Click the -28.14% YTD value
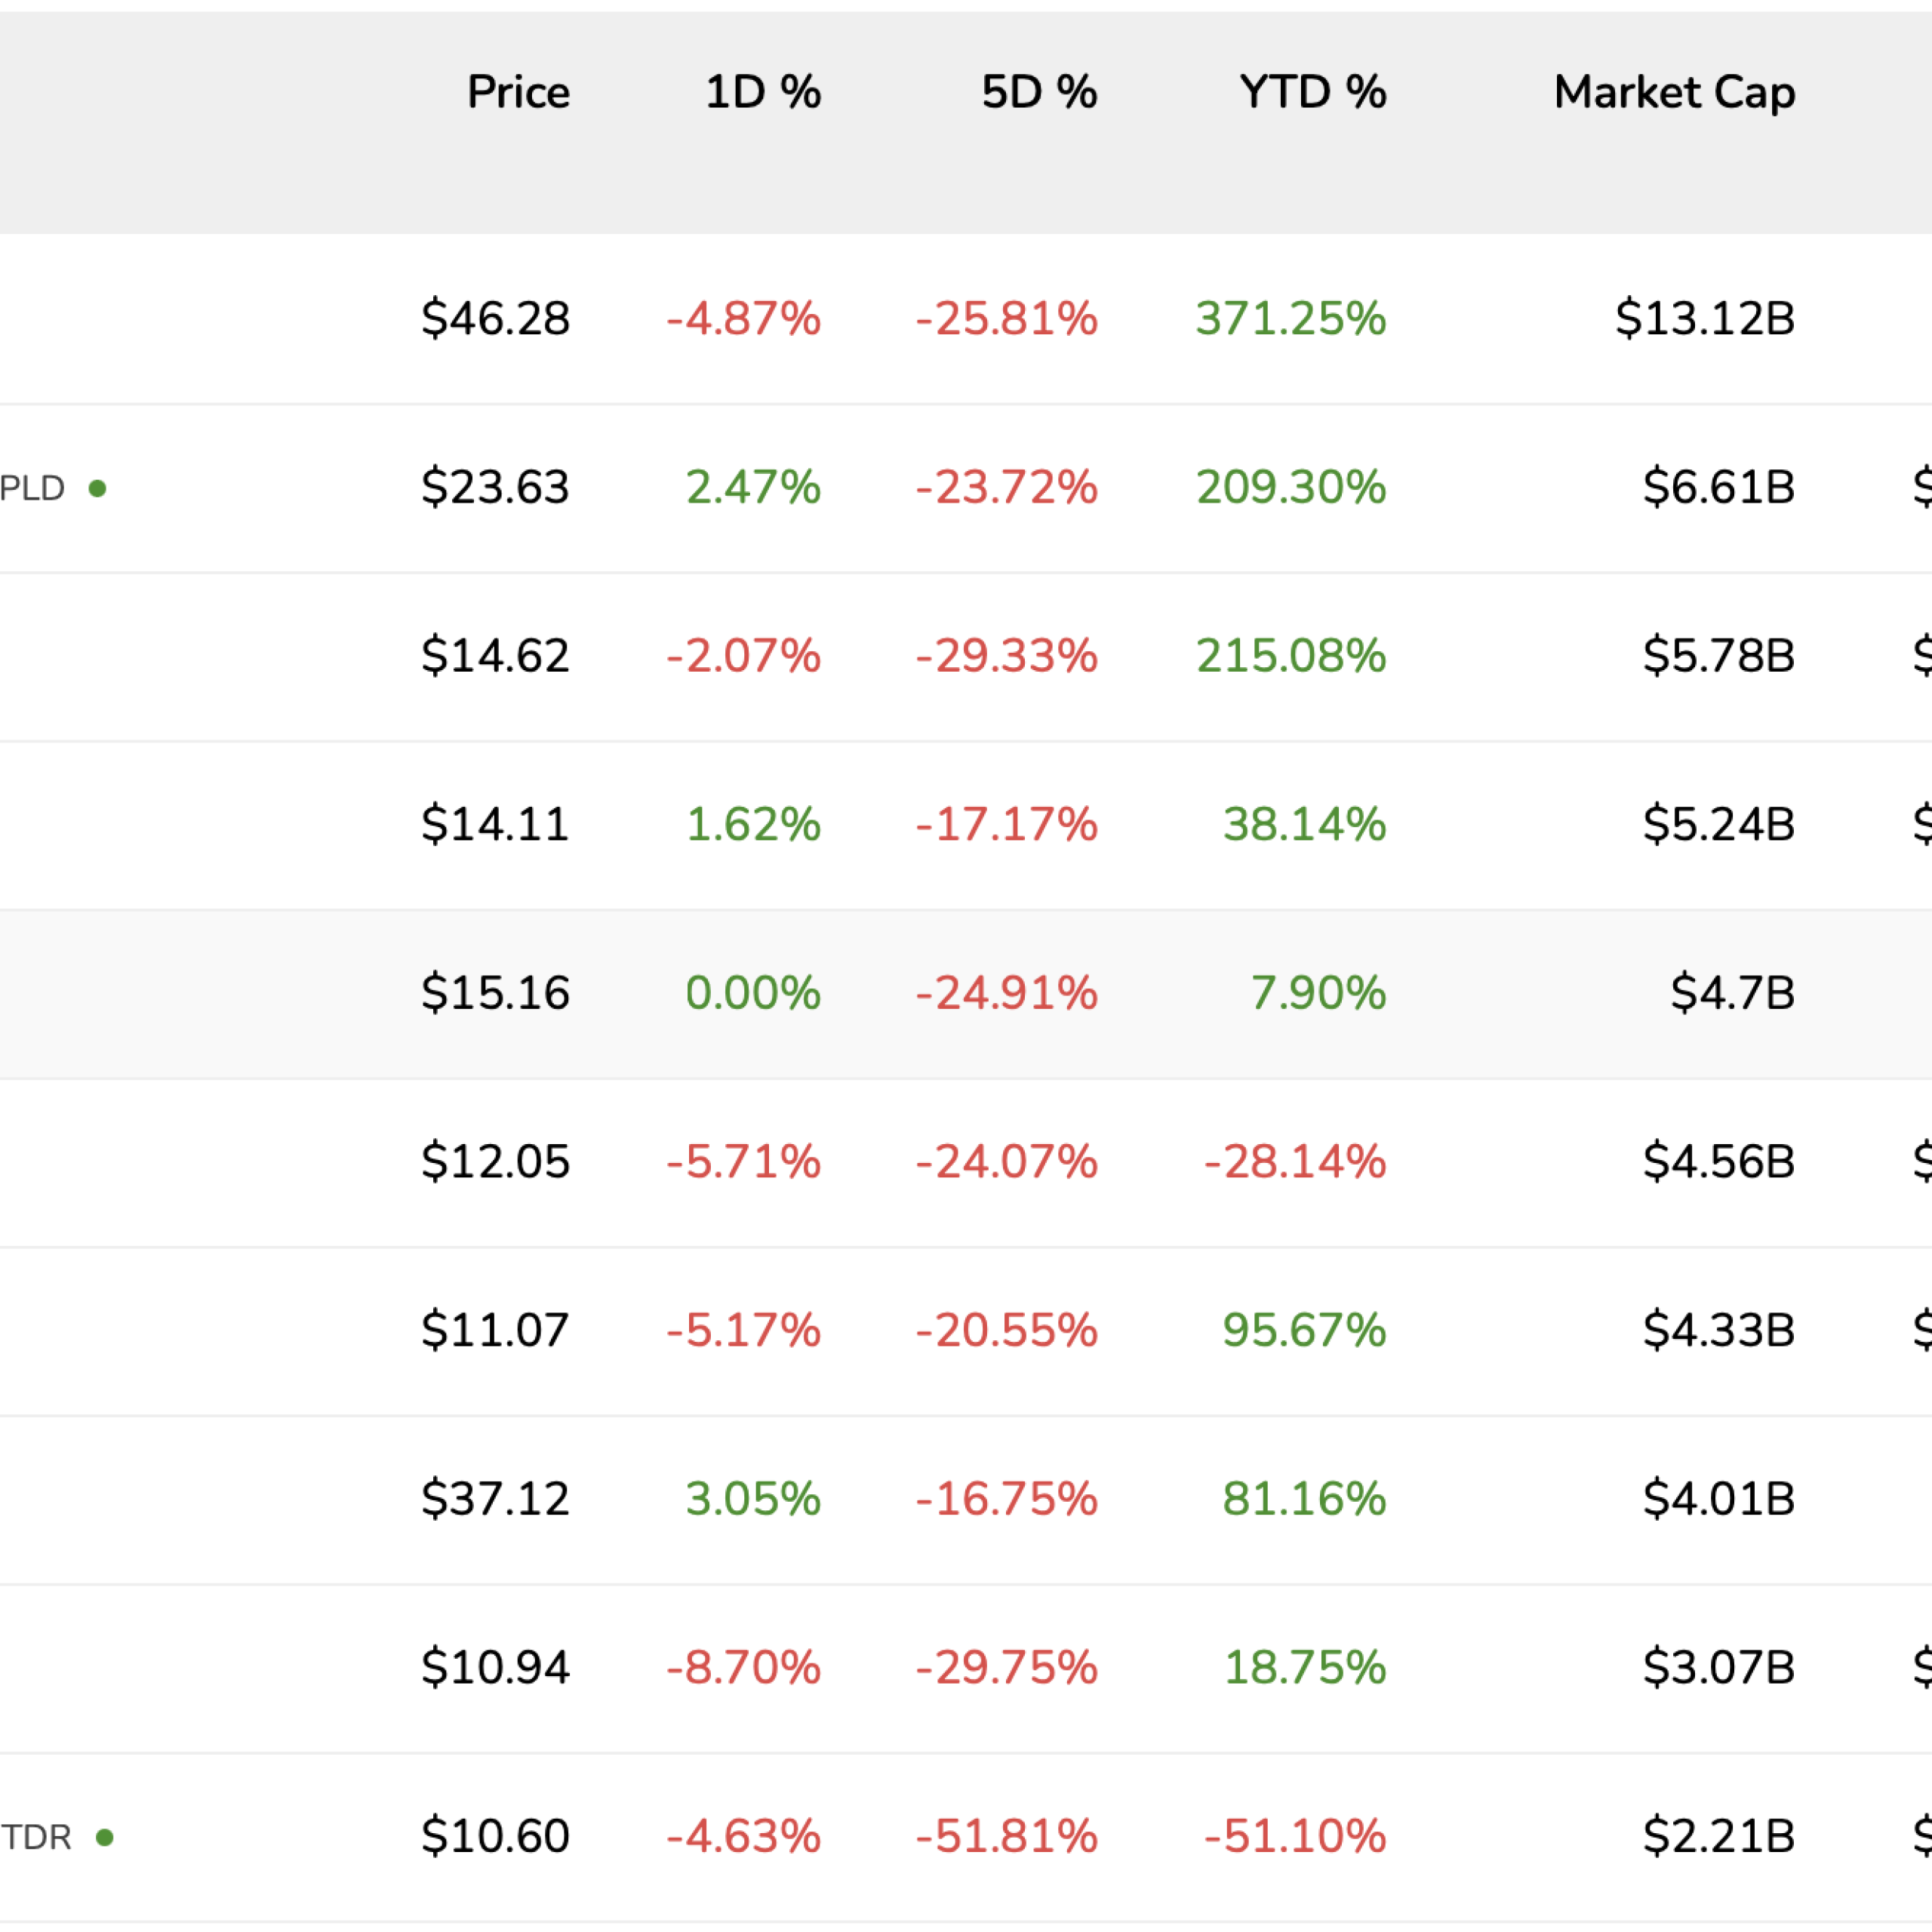The image size is (1932, 1932). pos(1295,1161)
